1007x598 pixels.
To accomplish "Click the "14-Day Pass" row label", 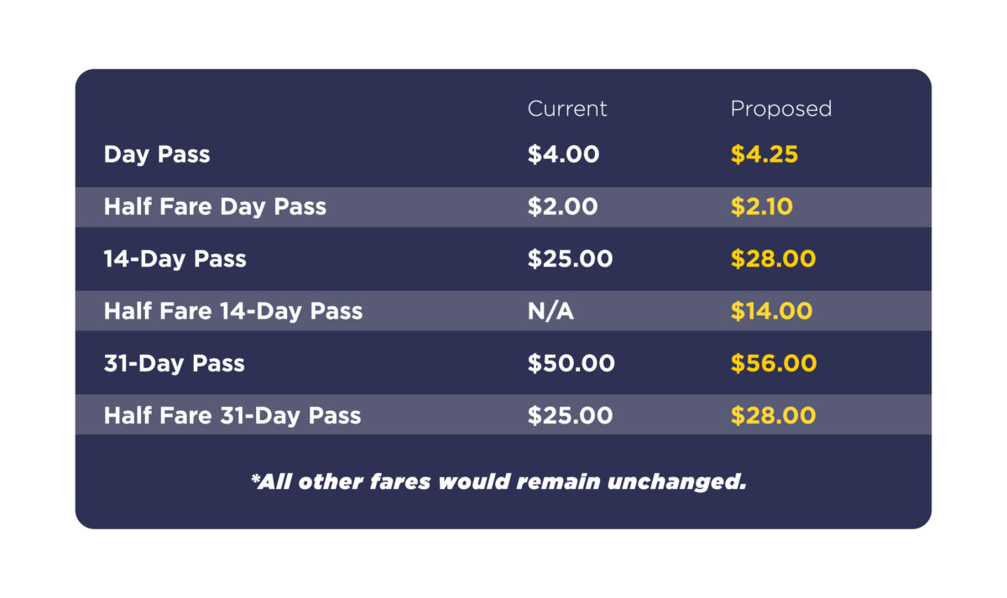I will (x=175, y=259).
